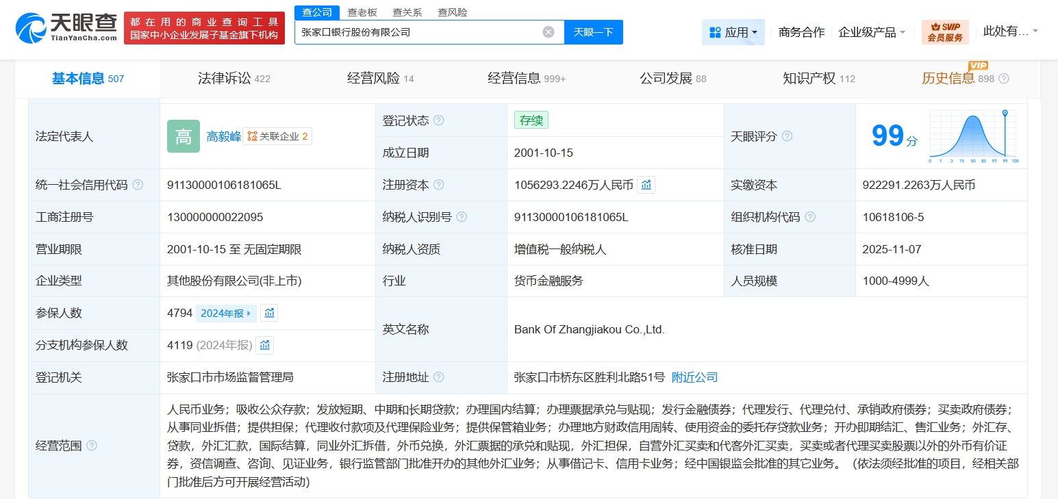The height and width of the screenshot is (499, 1058).
Task: Open 高毅峰 legal representative link
Action: click(x=223, y=136)
